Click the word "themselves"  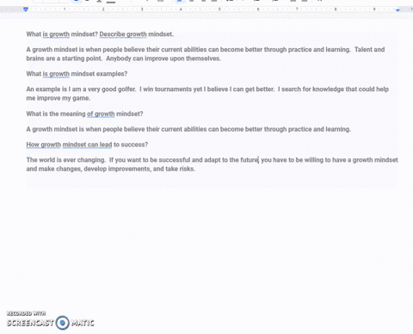point(203,59)
